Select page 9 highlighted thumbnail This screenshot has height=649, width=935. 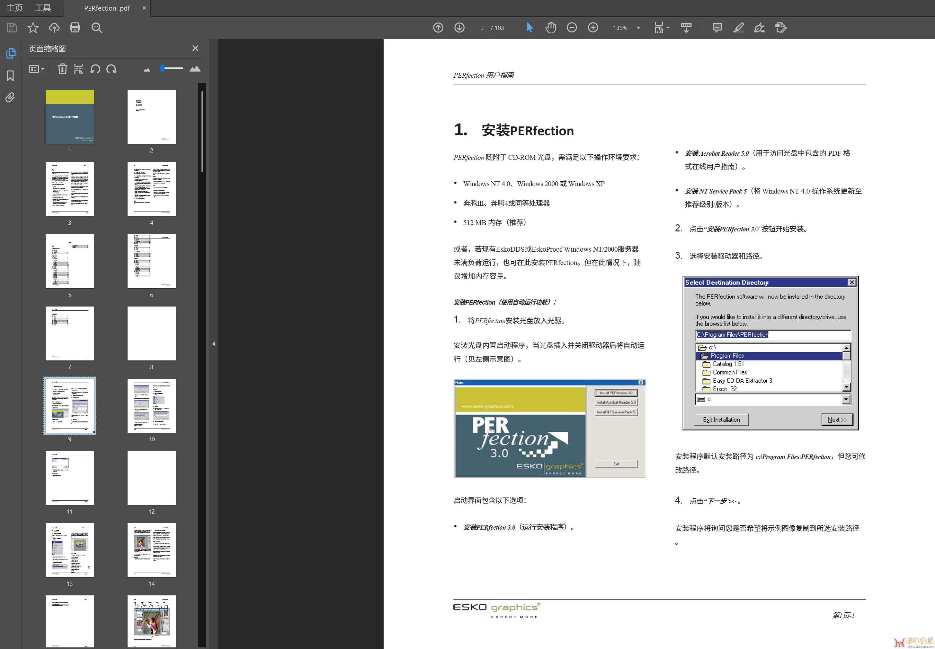(x=70, y=406)
